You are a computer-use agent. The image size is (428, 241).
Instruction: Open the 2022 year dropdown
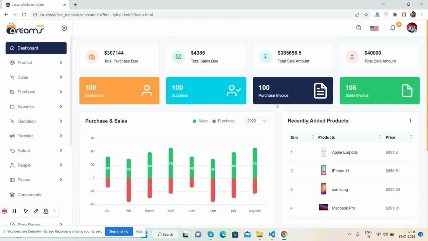[257, 121]
